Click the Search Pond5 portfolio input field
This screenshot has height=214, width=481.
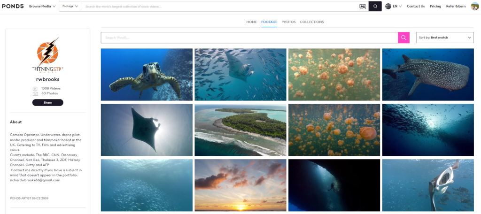249,38
